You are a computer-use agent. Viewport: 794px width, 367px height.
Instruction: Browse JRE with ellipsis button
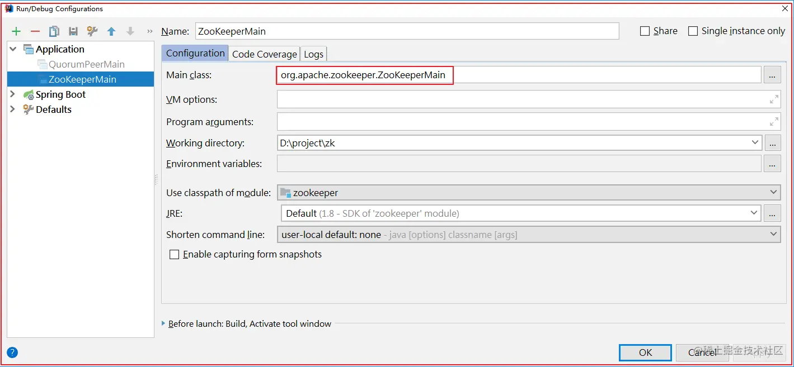(x=772, y=213)
